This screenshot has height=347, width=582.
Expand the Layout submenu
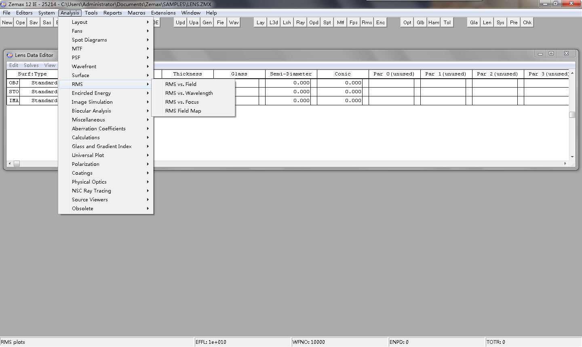105,22
